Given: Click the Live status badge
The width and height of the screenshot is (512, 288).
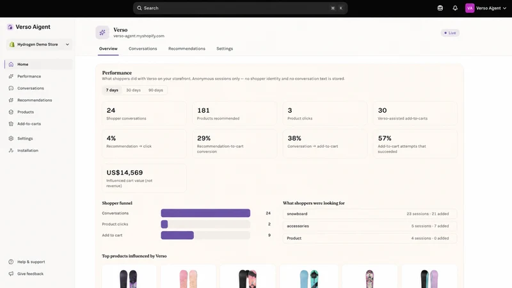Looking at the screenshot, I should tap(450, 33).
